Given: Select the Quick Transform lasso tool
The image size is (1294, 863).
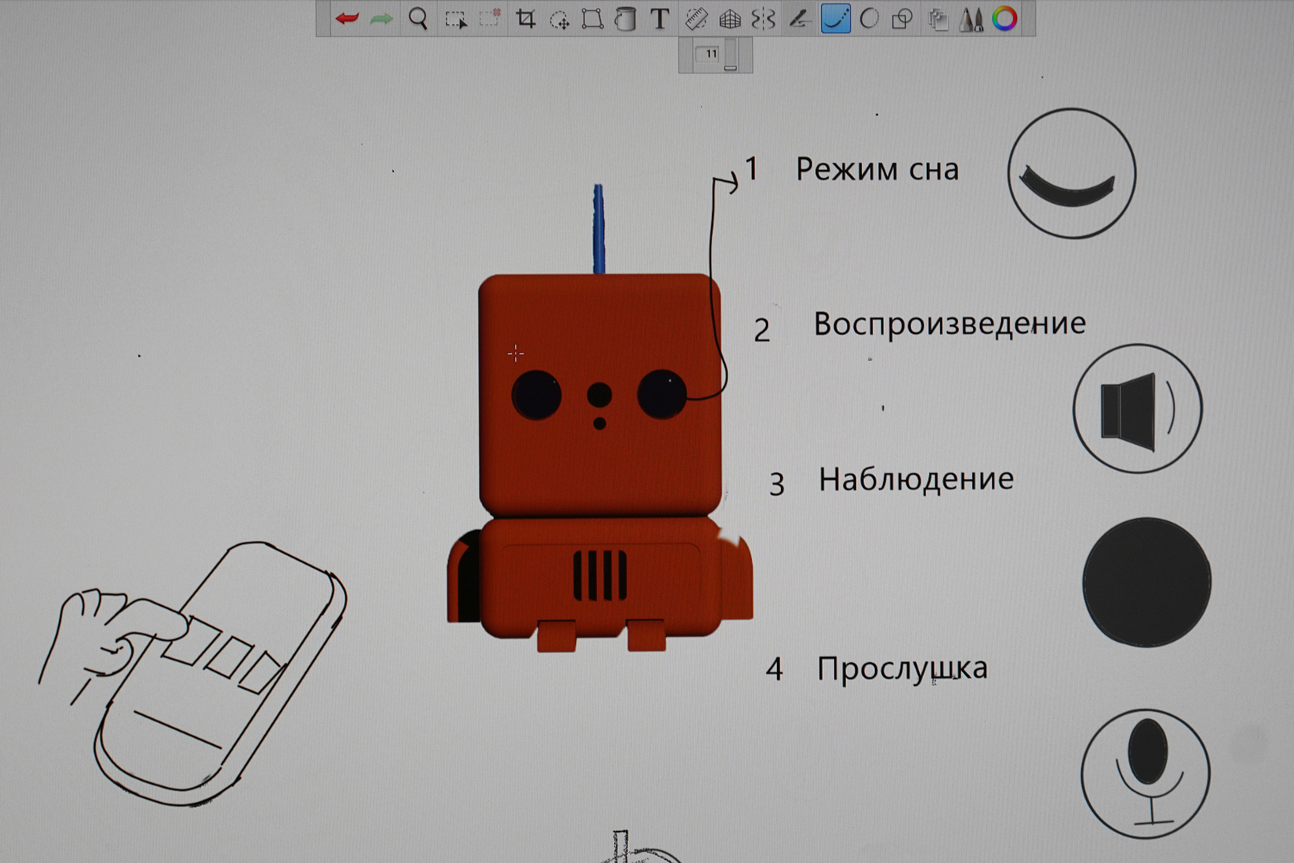Looking at the screenshot, I should (x=559, y=20).
